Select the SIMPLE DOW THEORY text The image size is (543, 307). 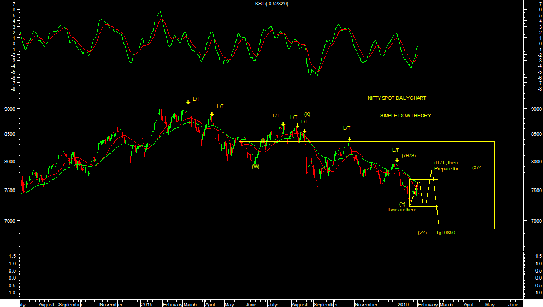coord(405,116)
